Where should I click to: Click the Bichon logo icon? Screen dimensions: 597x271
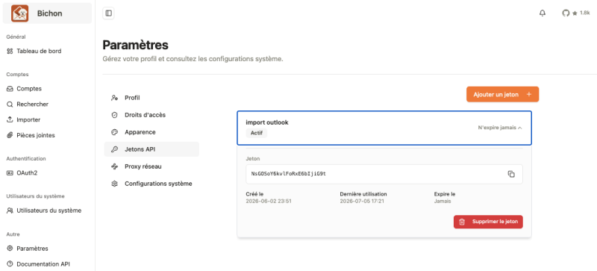(x=20, y=13)
